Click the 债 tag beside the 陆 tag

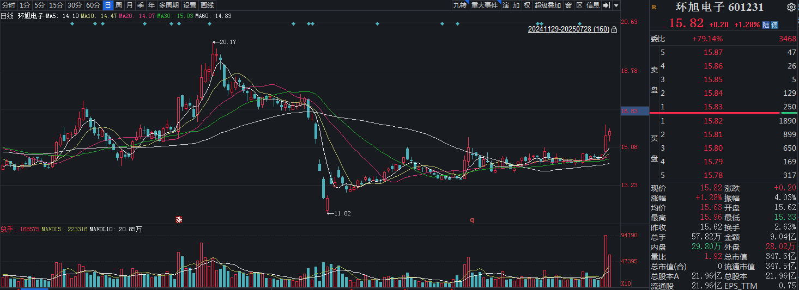(774, 25)
